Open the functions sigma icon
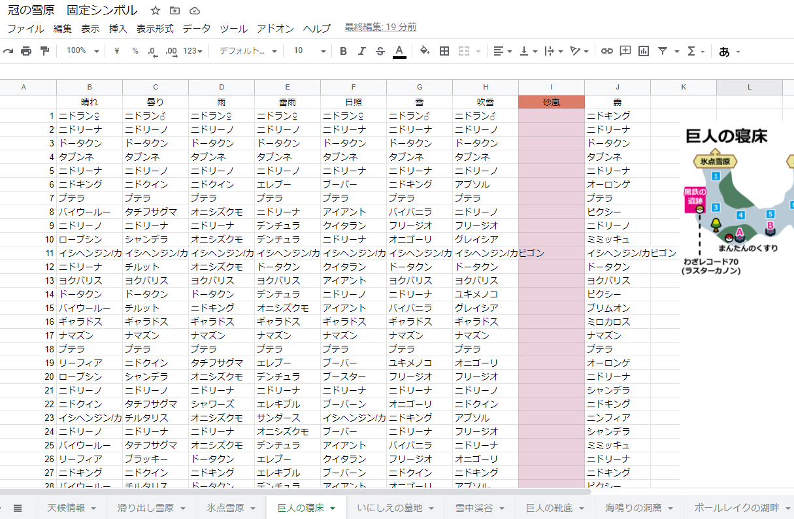 (691, 51)
